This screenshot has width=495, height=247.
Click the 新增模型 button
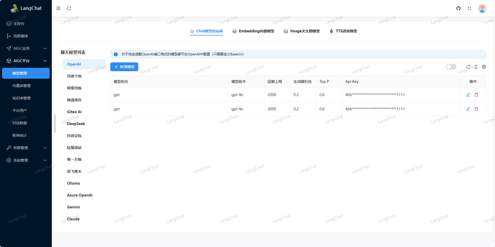tap(124, 67)
